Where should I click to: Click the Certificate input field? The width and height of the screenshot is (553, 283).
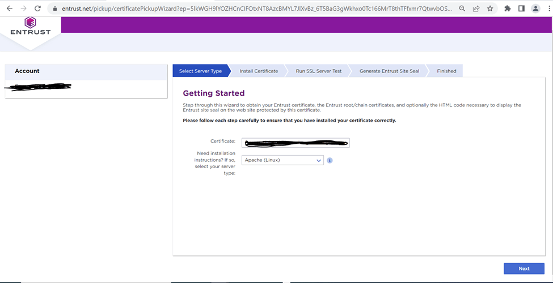point(296,143)
